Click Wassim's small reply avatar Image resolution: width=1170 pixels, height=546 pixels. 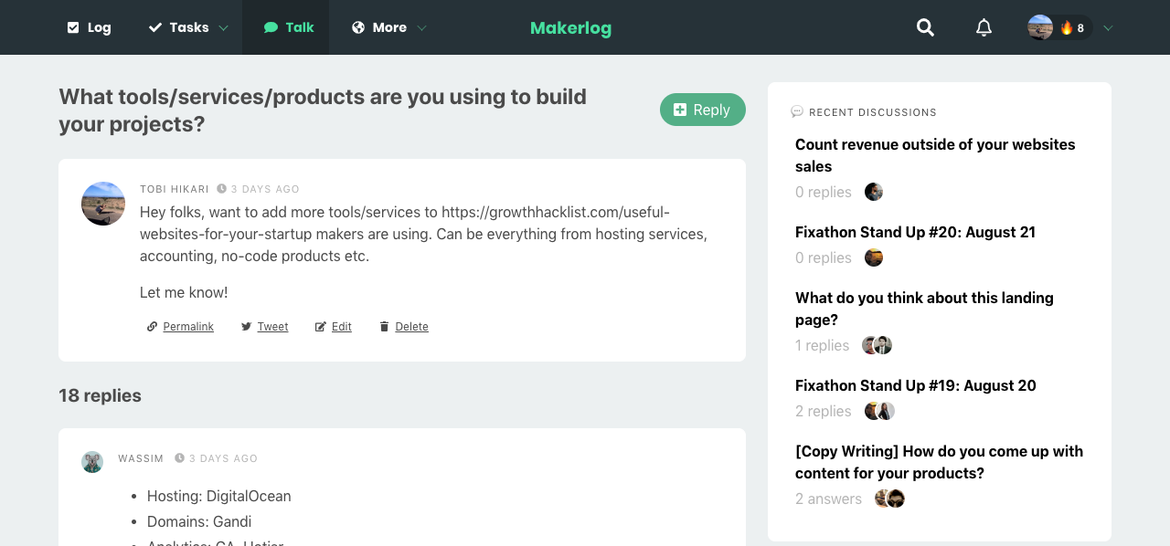pyautogui.click(x=92, y=461)
